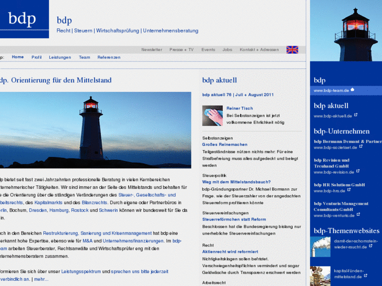Open kapital-für-den-mittelstand.de link
The width and height of the screenshot is (382, 286).
349,273
